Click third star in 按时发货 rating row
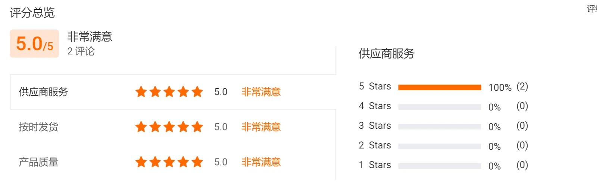This screenshot has width=597, height=192. [x=169, y=127]
